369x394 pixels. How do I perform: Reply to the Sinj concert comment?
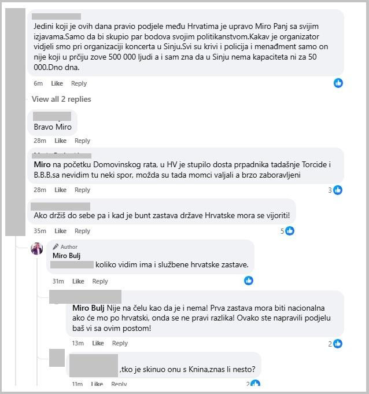pos(79,83)
